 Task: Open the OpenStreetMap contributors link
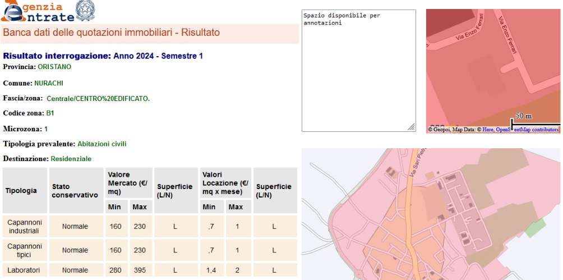pos(528,130)
